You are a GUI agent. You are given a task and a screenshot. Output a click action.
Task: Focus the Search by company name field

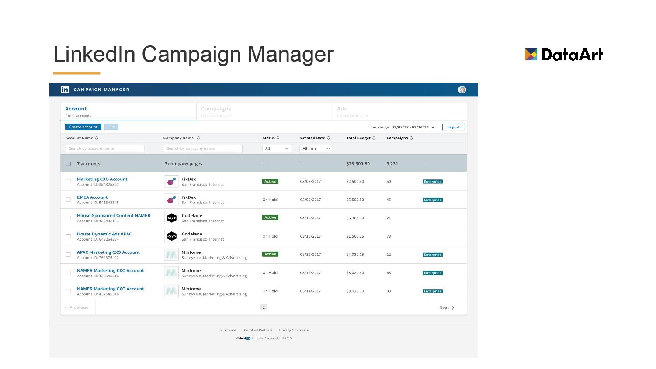coord(203,148)
